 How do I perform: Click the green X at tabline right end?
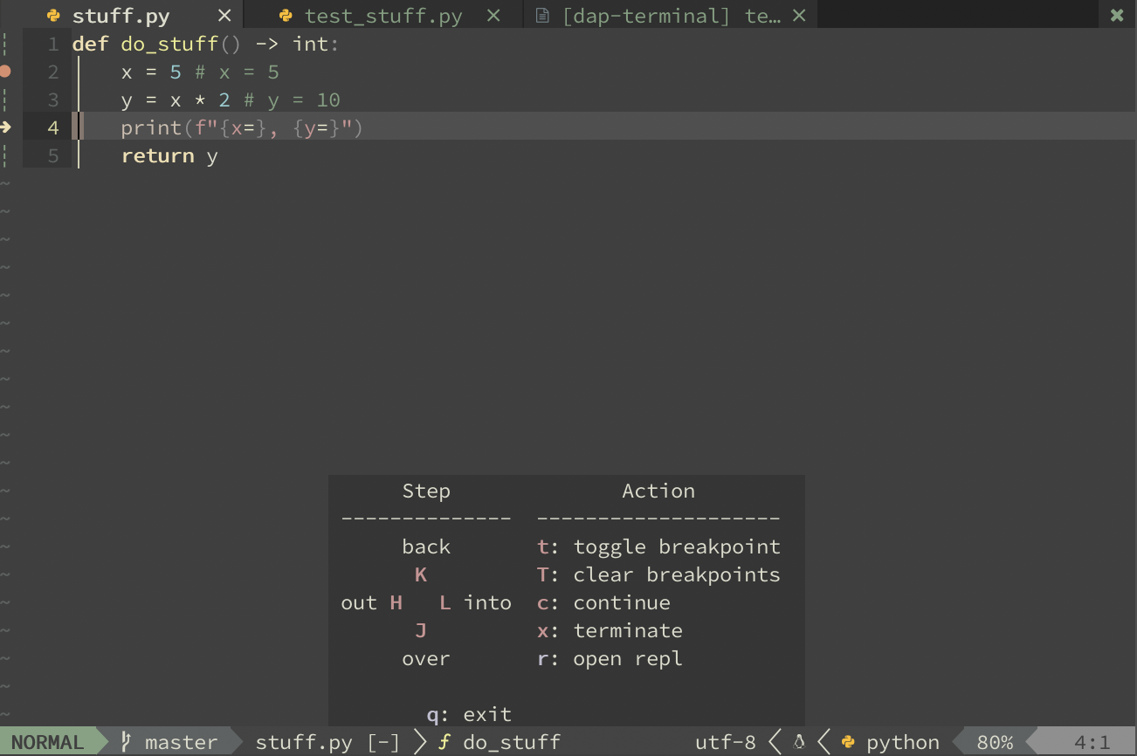tap(1117, 16)
